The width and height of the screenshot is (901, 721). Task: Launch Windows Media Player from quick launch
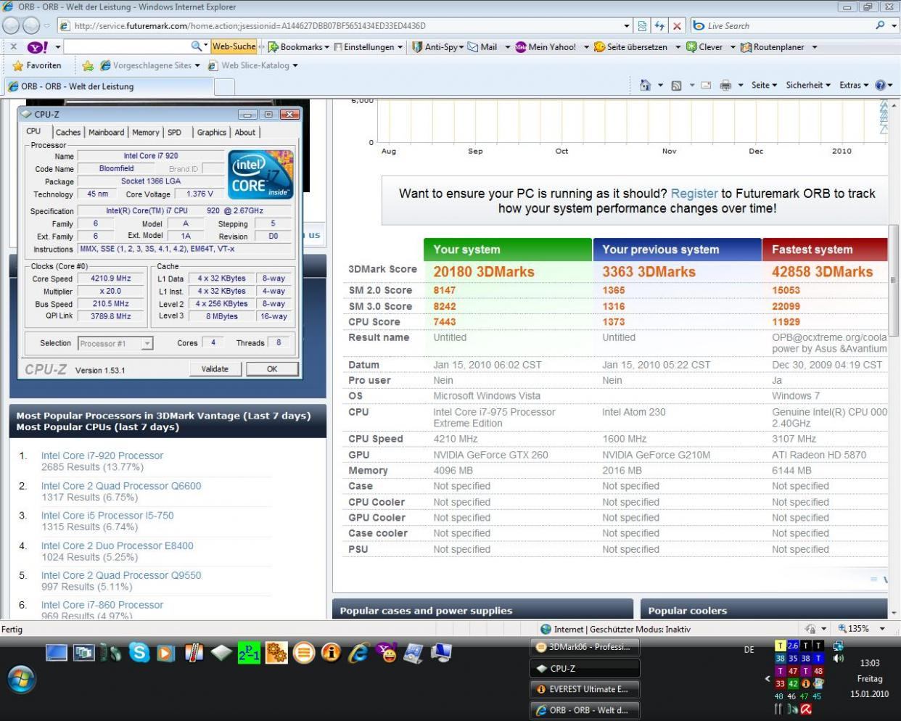166,654
